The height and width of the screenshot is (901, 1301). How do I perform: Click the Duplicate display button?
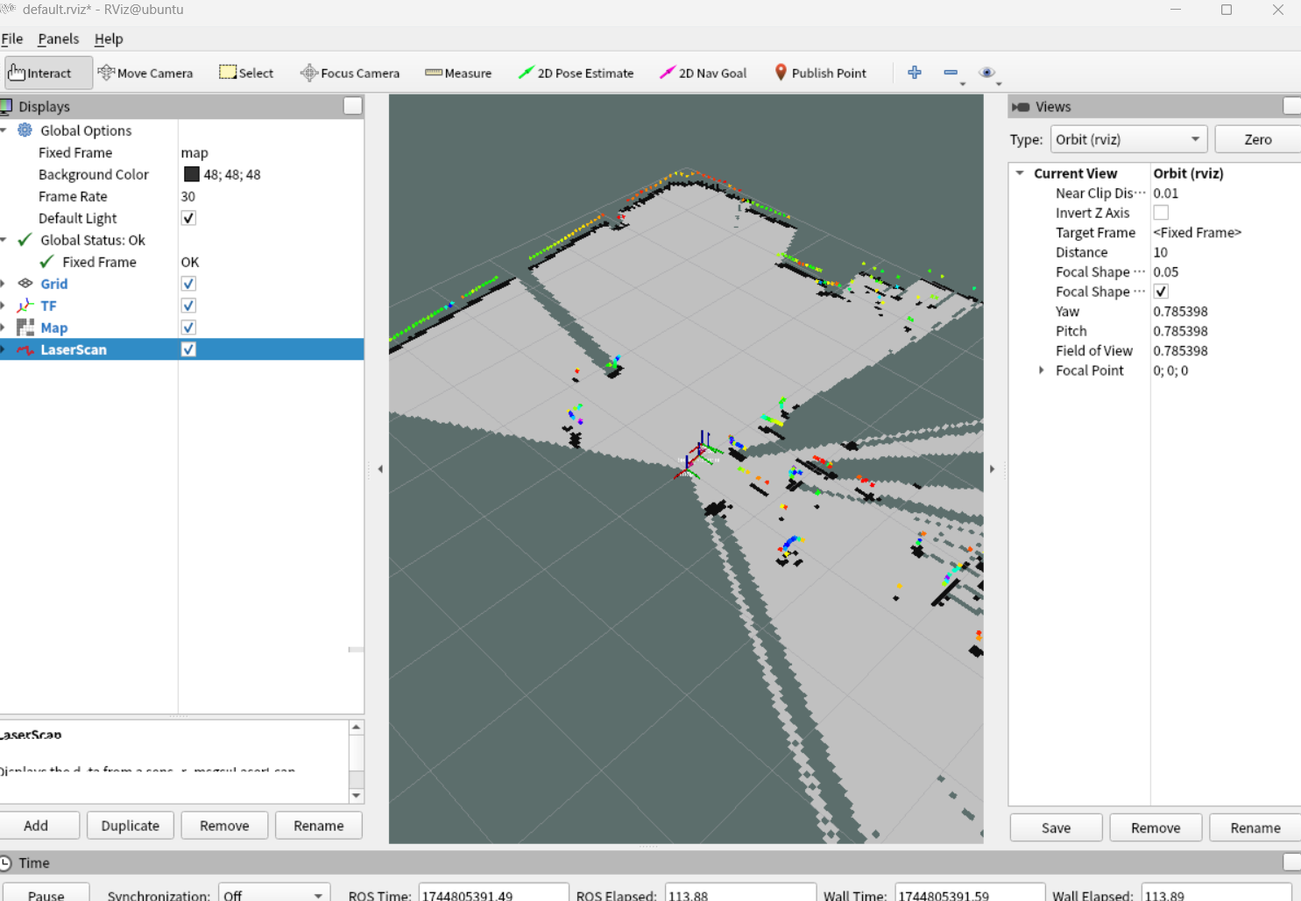pos(130,826)
